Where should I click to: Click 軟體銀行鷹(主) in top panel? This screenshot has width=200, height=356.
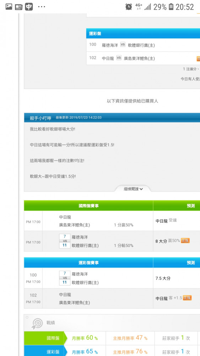(x=141, y=45)
